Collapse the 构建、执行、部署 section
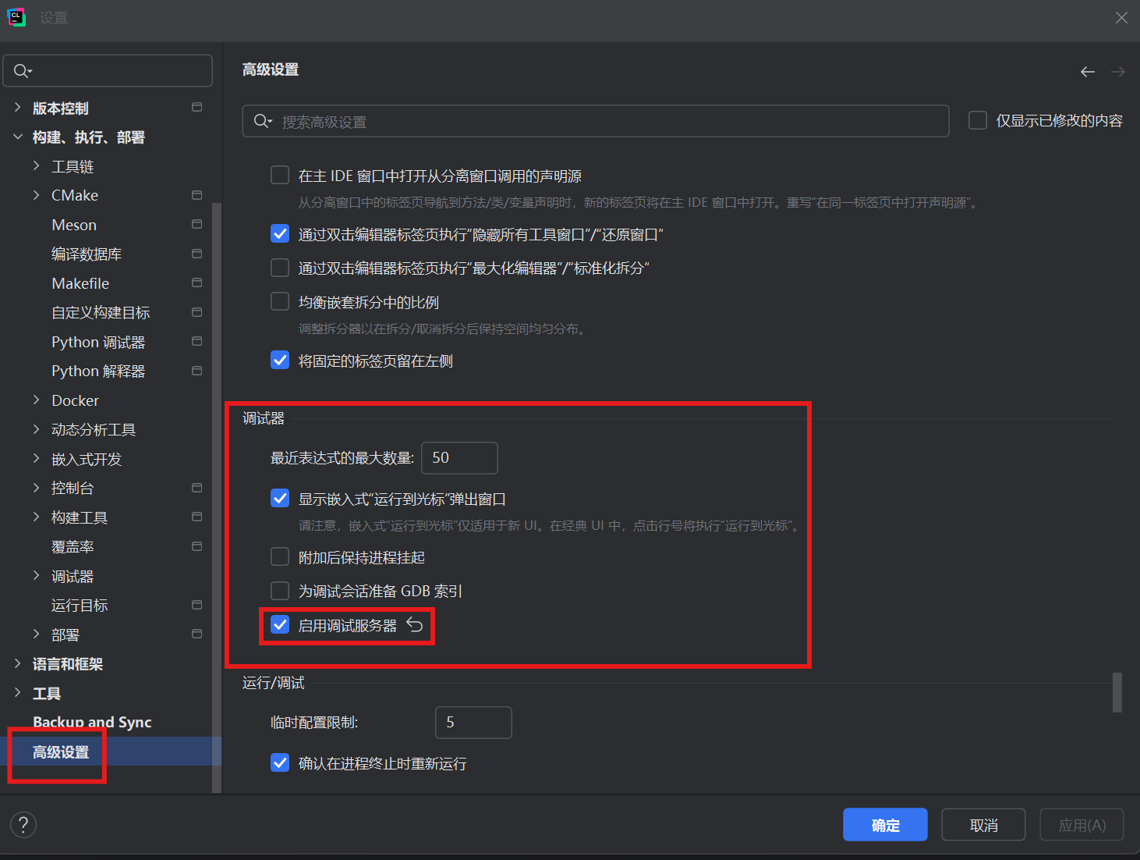The width and height of the screenshot is (1140, 860). [x=18, y=137]
